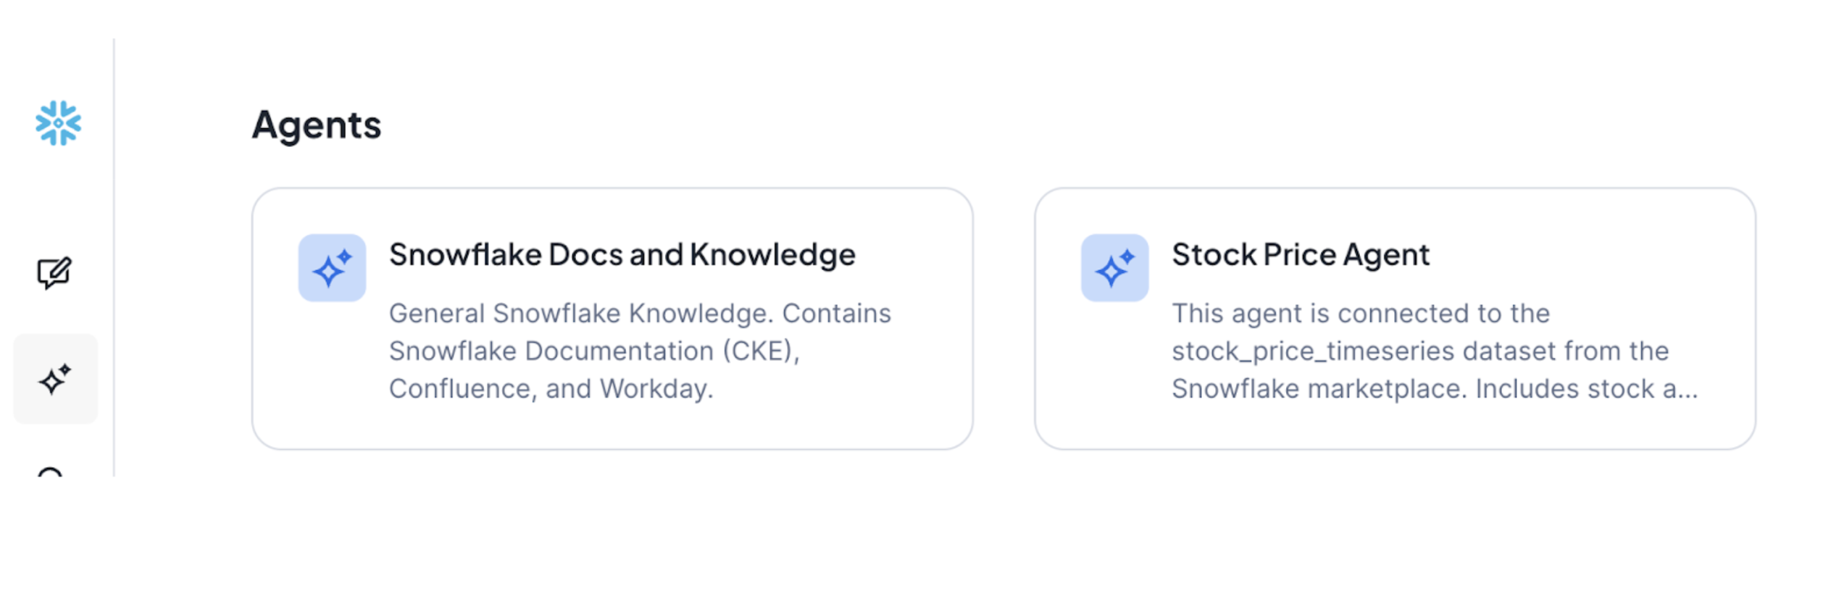The image size is (1823, 594).
Task: Open the Agents sparkle icon in the sidebar
Action: (55, 379)
